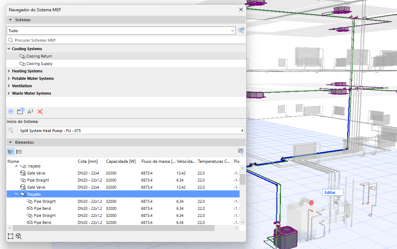
Task: Collapse the Elementos section
Action: click(10, 142)
